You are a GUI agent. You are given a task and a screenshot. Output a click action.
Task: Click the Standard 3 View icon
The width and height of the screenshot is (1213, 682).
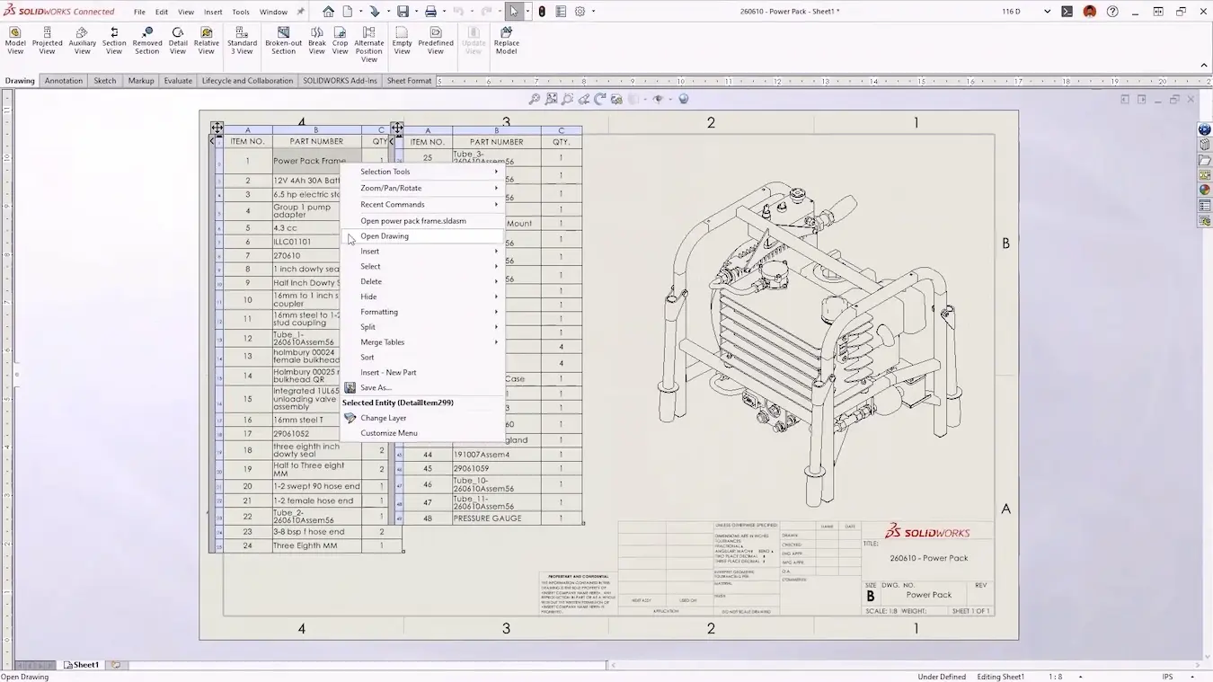[x=242, y=40]
